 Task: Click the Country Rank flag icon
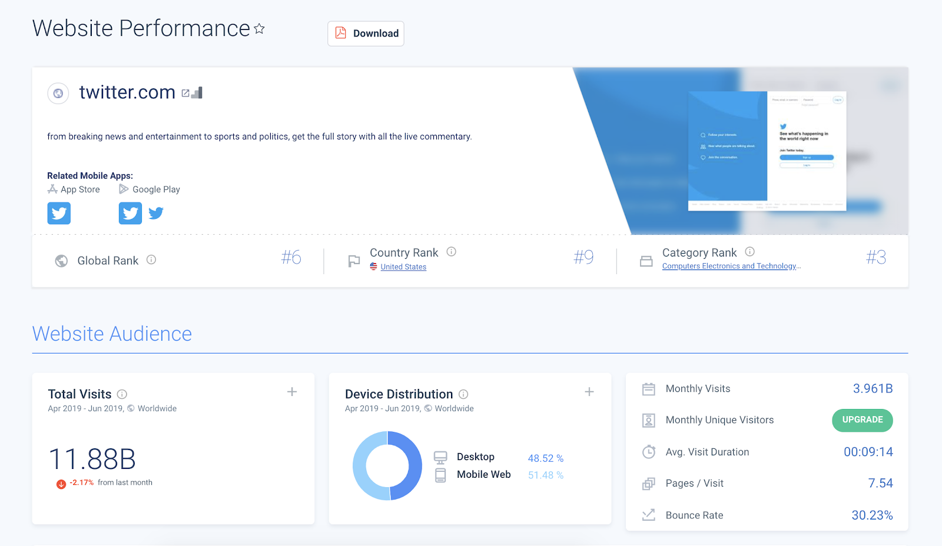click(x=354, y=261)
